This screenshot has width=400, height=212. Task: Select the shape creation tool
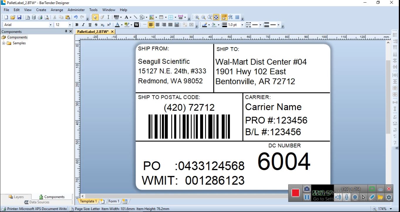coord(142,17)
